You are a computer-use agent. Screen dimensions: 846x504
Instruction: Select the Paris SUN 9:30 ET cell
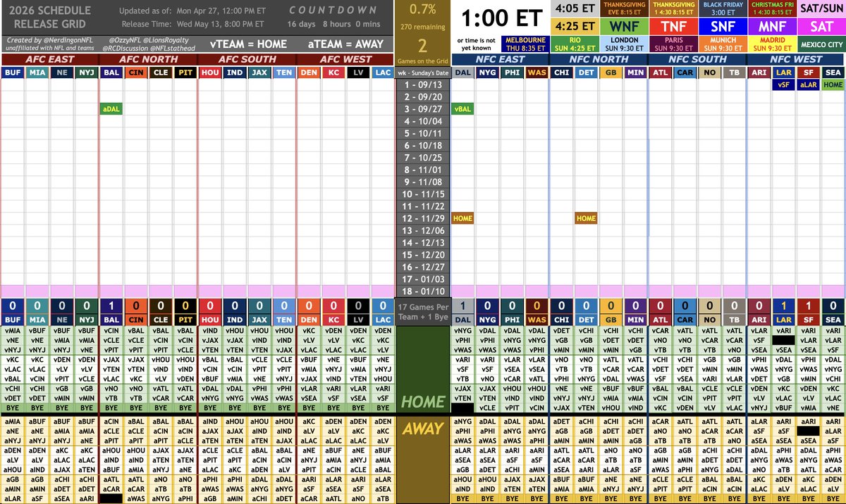pyautogui.click(x=673, y=44)
